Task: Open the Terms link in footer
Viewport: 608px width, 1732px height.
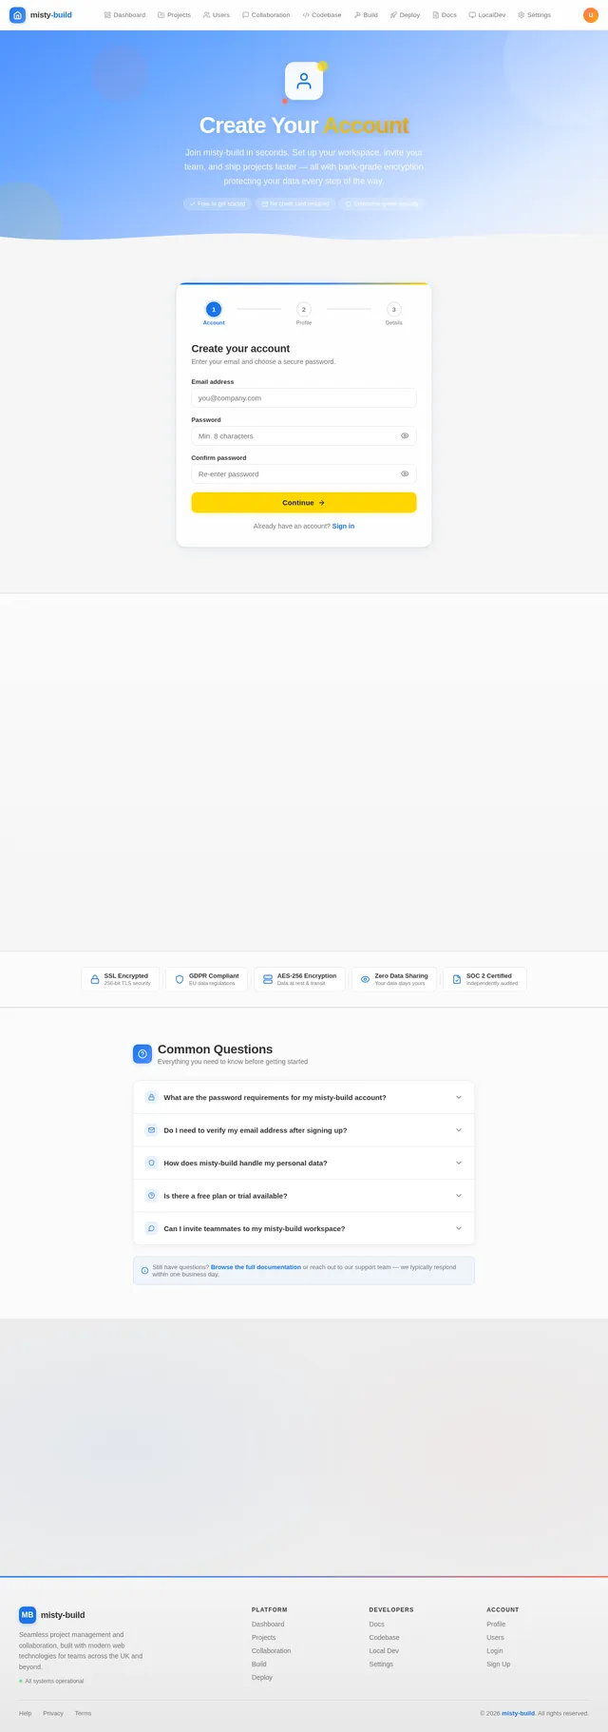Action: pos(84,1713)
